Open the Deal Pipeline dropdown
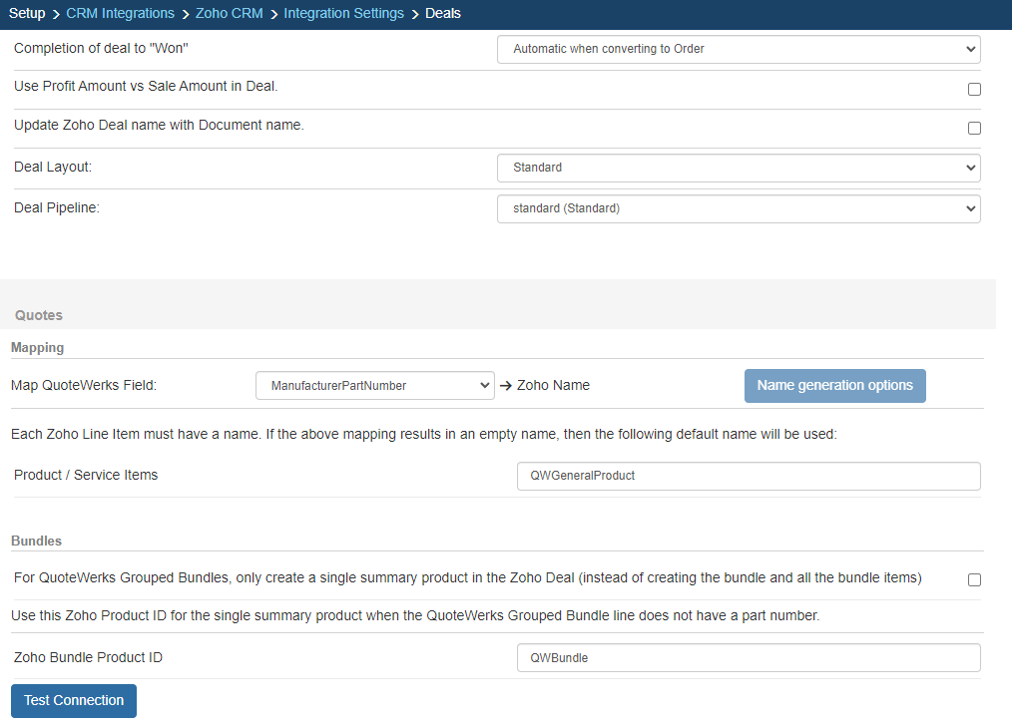 (x=738, y=208)
